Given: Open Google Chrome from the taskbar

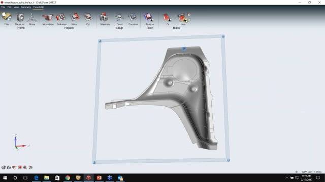Looking at the screenshot, I should pyautogui.click(x=68, y=177).
